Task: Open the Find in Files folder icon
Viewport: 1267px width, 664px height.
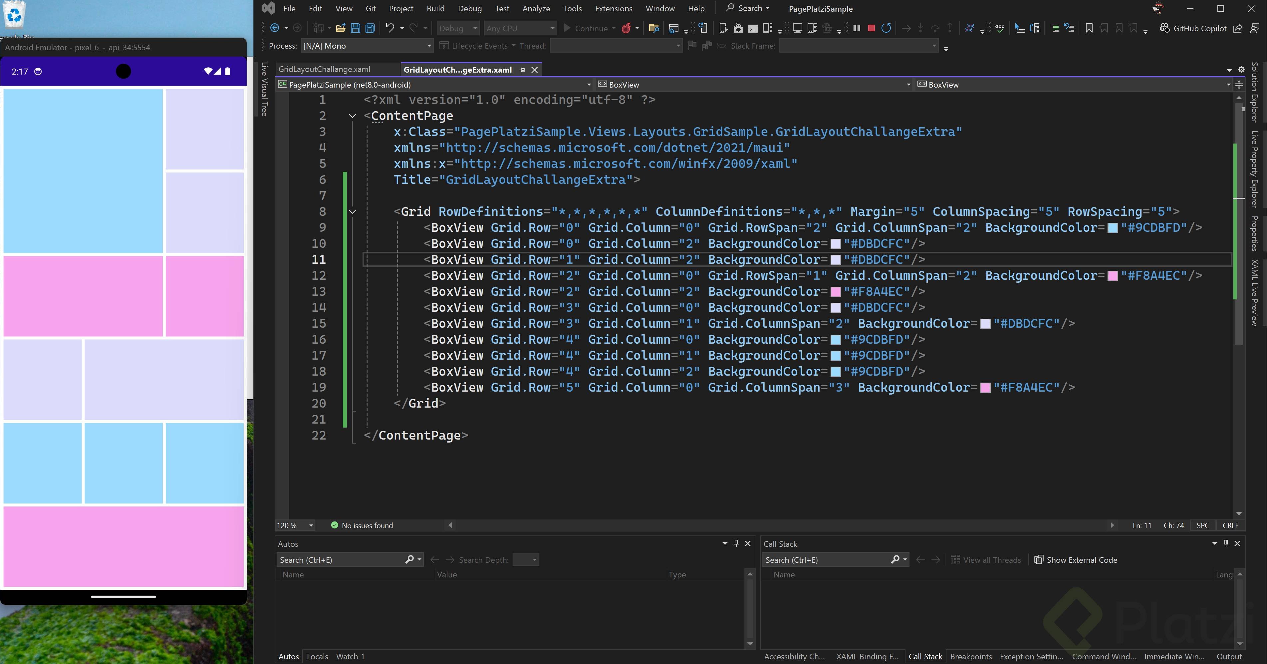Action: 654,28
